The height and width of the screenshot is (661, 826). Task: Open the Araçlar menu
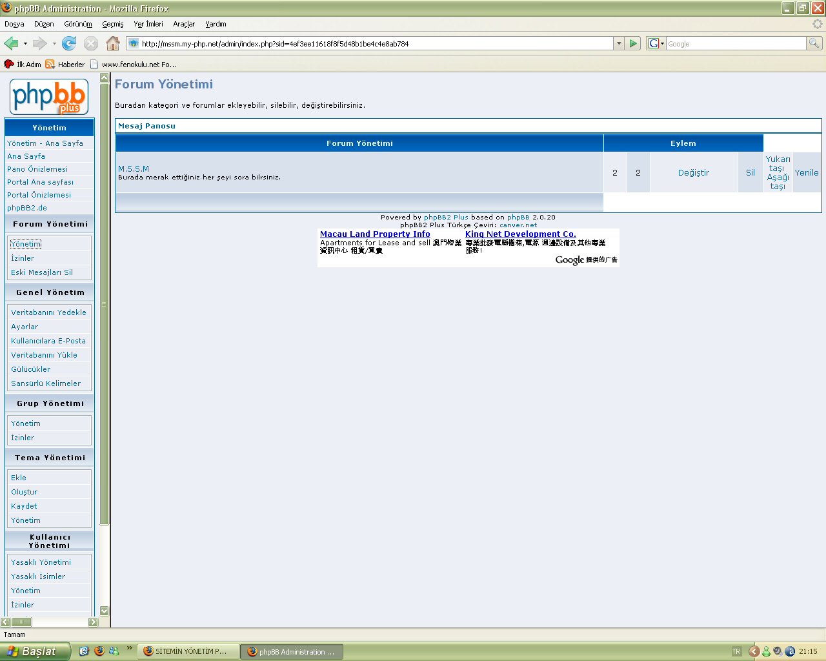coord(184,24)
